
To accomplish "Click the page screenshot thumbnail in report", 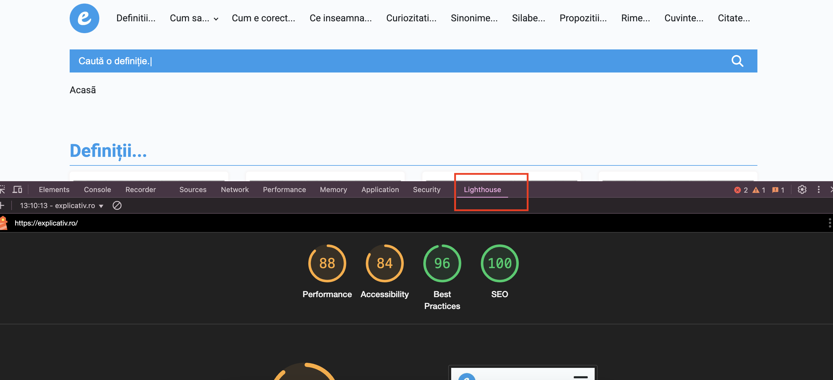I will pyautogui.click(x=523, y=373).
